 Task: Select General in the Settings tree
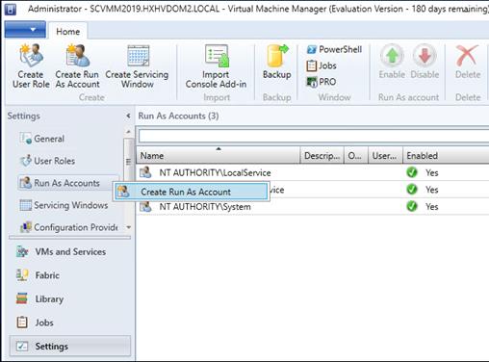coord(41,139)
